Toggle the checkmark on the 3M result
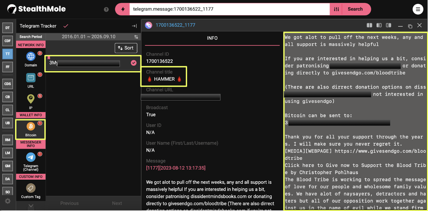This screenshot has width=428, height=211. click(x=134, y=63)
